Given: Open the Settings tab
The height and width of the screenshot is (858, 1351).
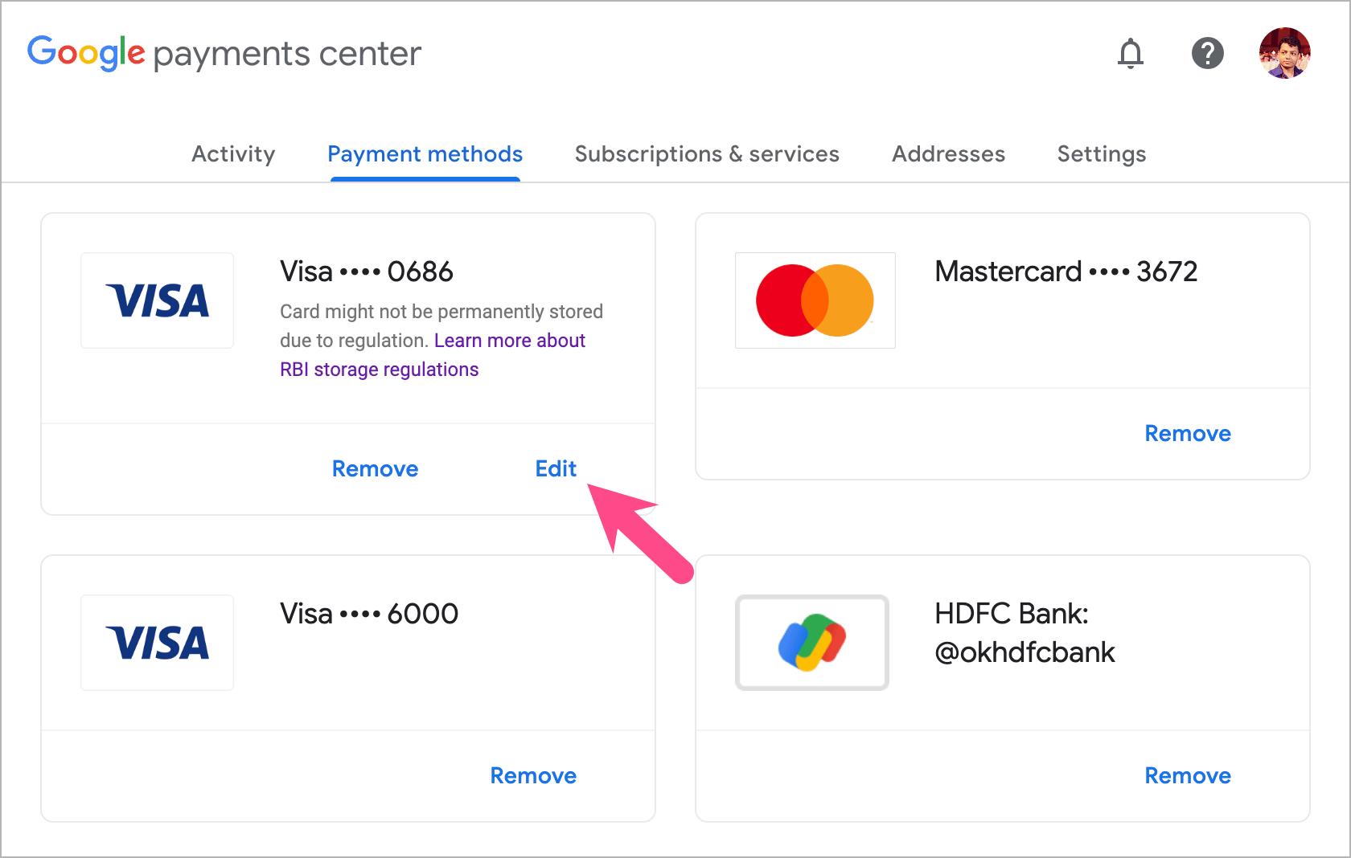Looking at the screenshot, I should 1102,153.
